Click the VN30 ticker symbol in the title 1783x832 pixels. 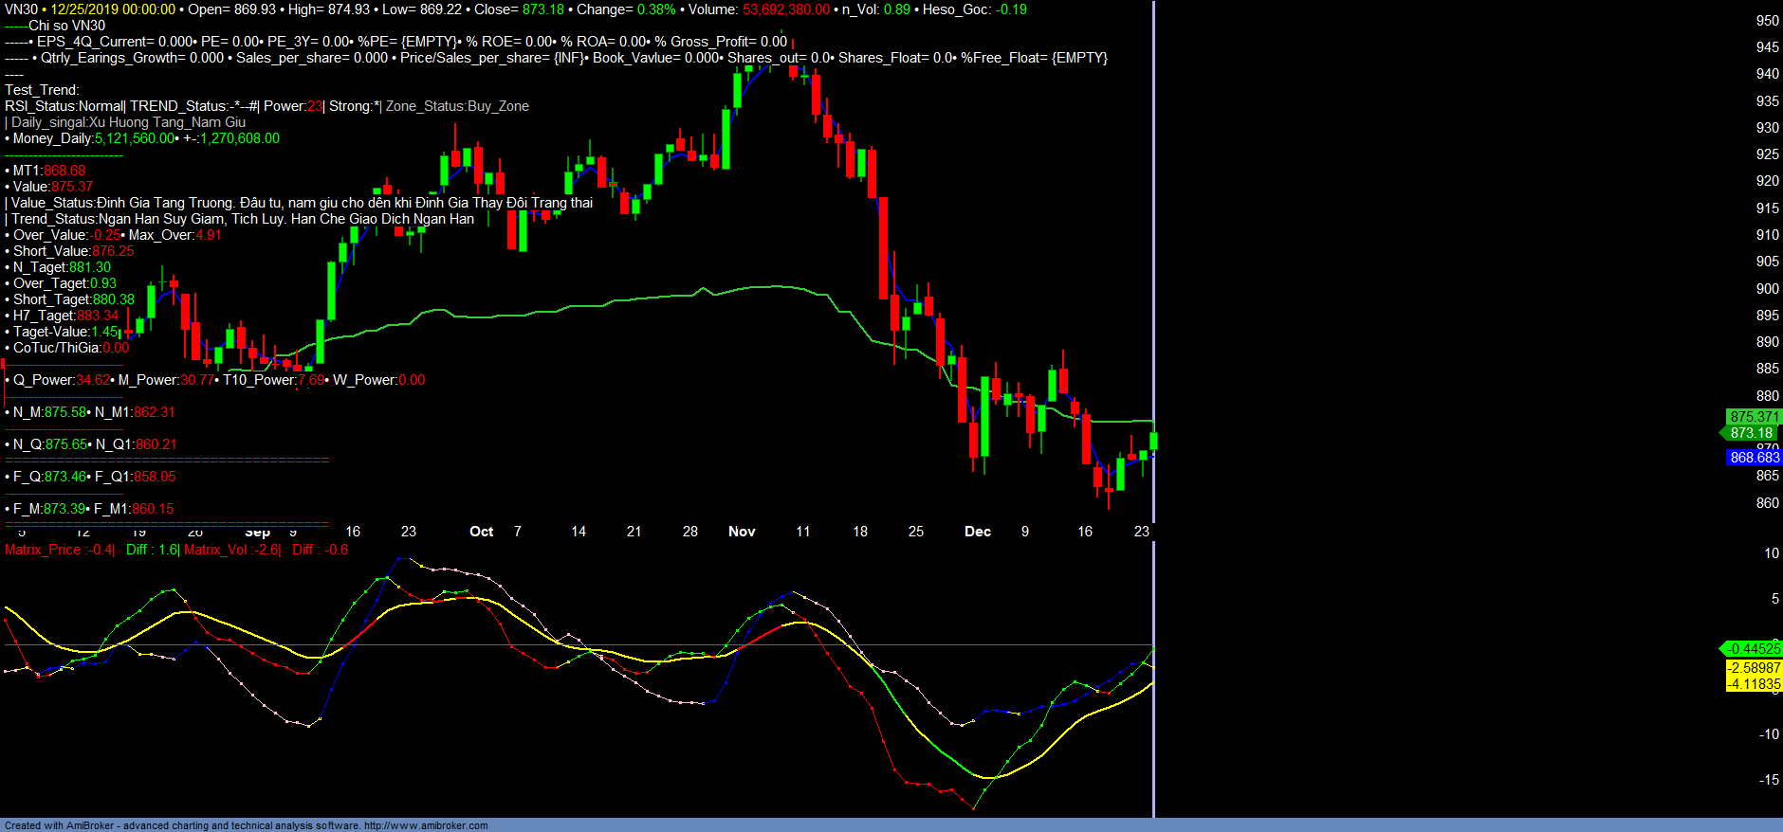click(21, 9)
